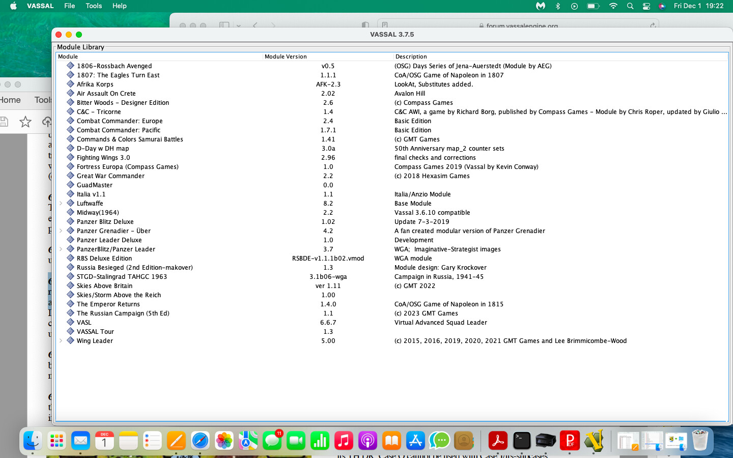Open the Photos app in the Dock
Image resolution: width=733 pixels, height=458 pixels.
coord(224,441)
